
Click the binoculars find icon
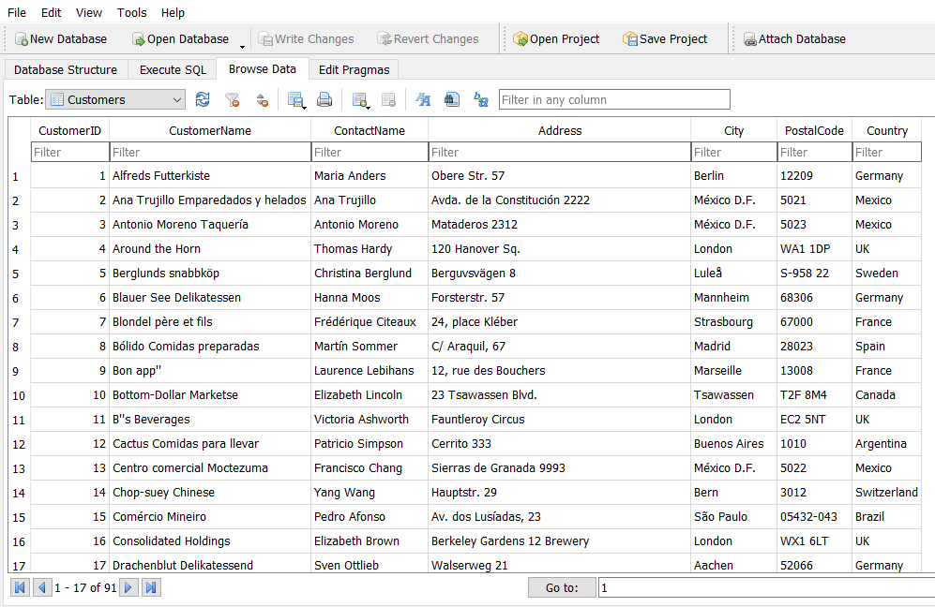tap(452, 99)
